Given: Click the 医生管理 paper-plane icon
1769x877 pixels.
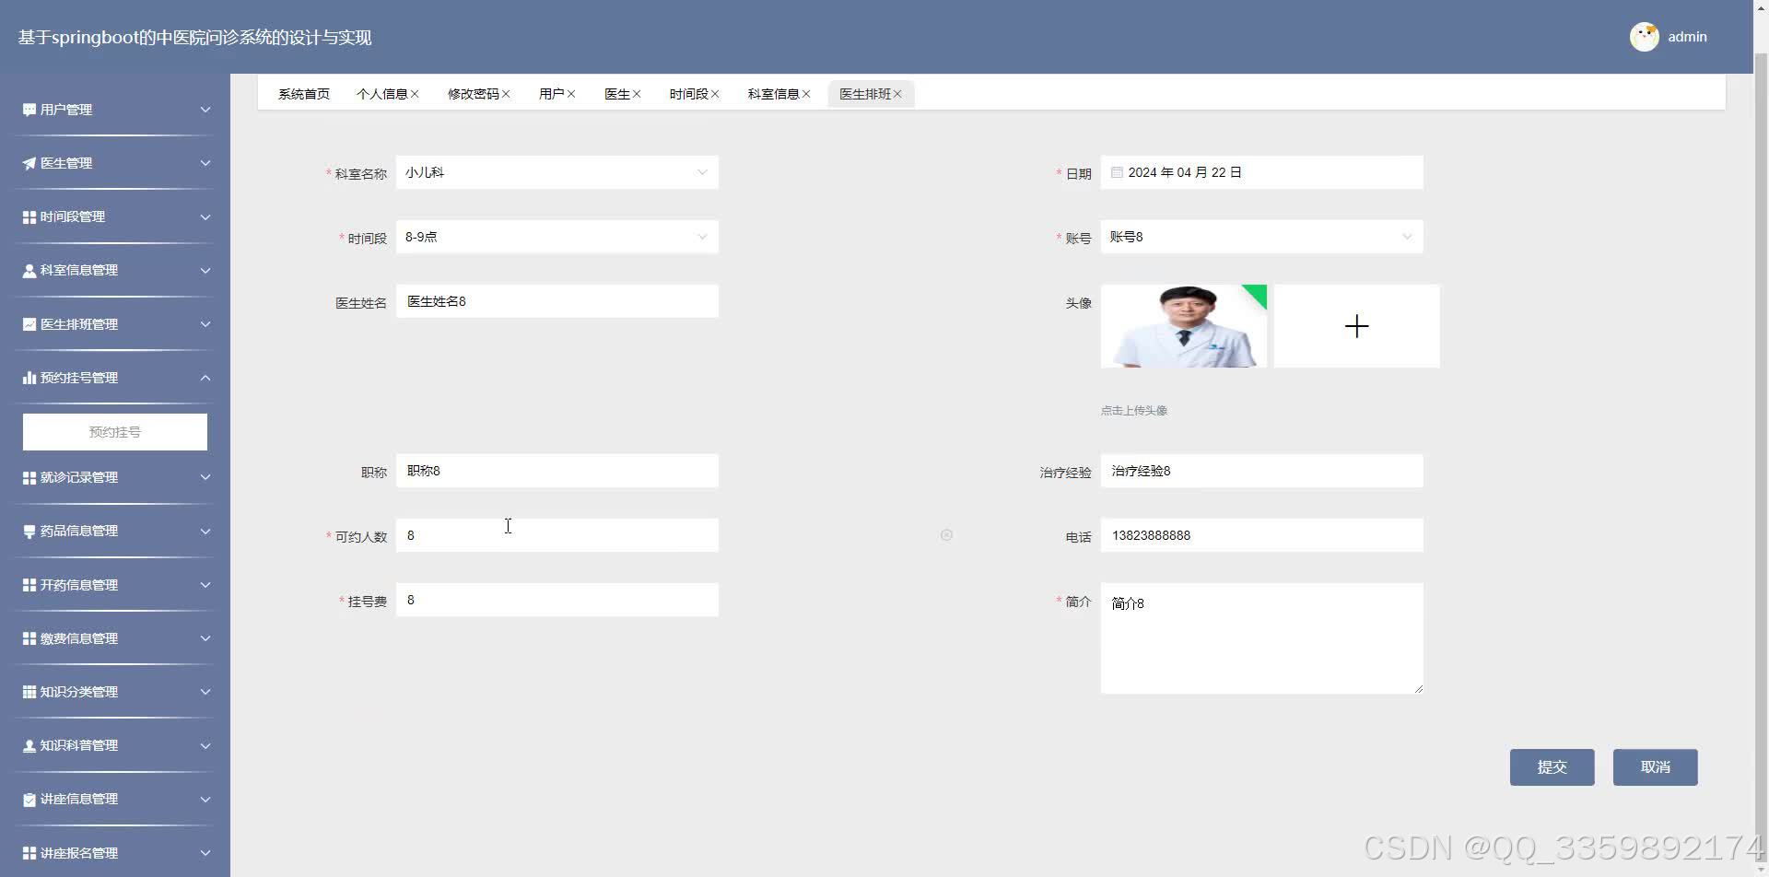Looking at the screenshot, I should 27,162.
